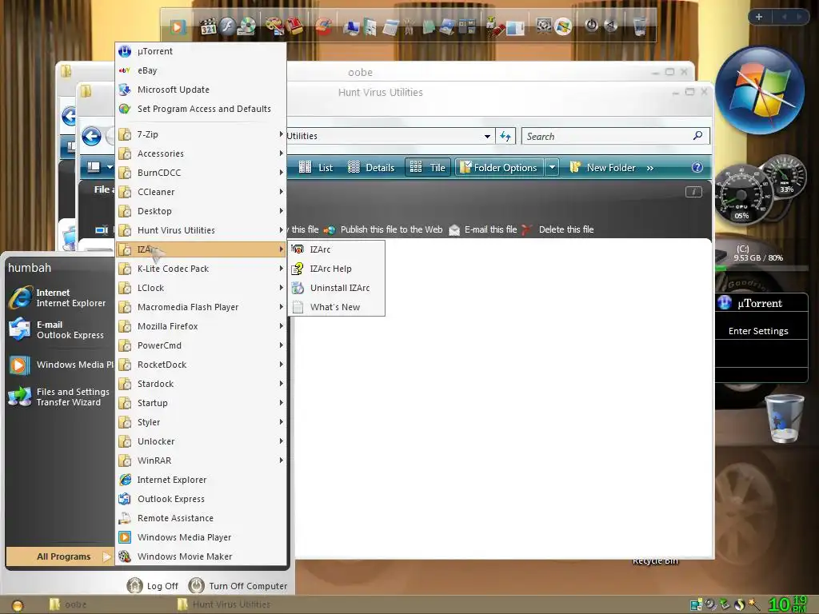Image resolution: width=819 pixels, height=614 pixels.
Task: Click Turn Off Computer button
Action: click(x=238, y=586)
